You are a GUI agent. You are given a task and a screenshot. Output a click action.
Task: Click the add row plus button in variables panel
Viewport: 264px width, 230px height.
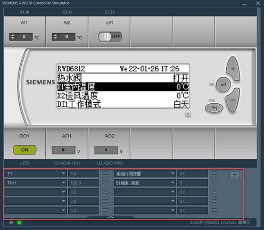(235, 175)
